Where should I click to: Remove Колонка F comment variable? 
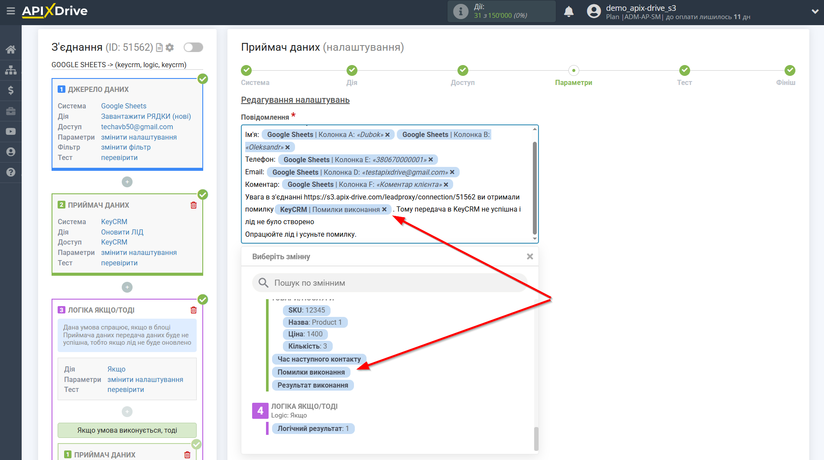tap(446, 185)
